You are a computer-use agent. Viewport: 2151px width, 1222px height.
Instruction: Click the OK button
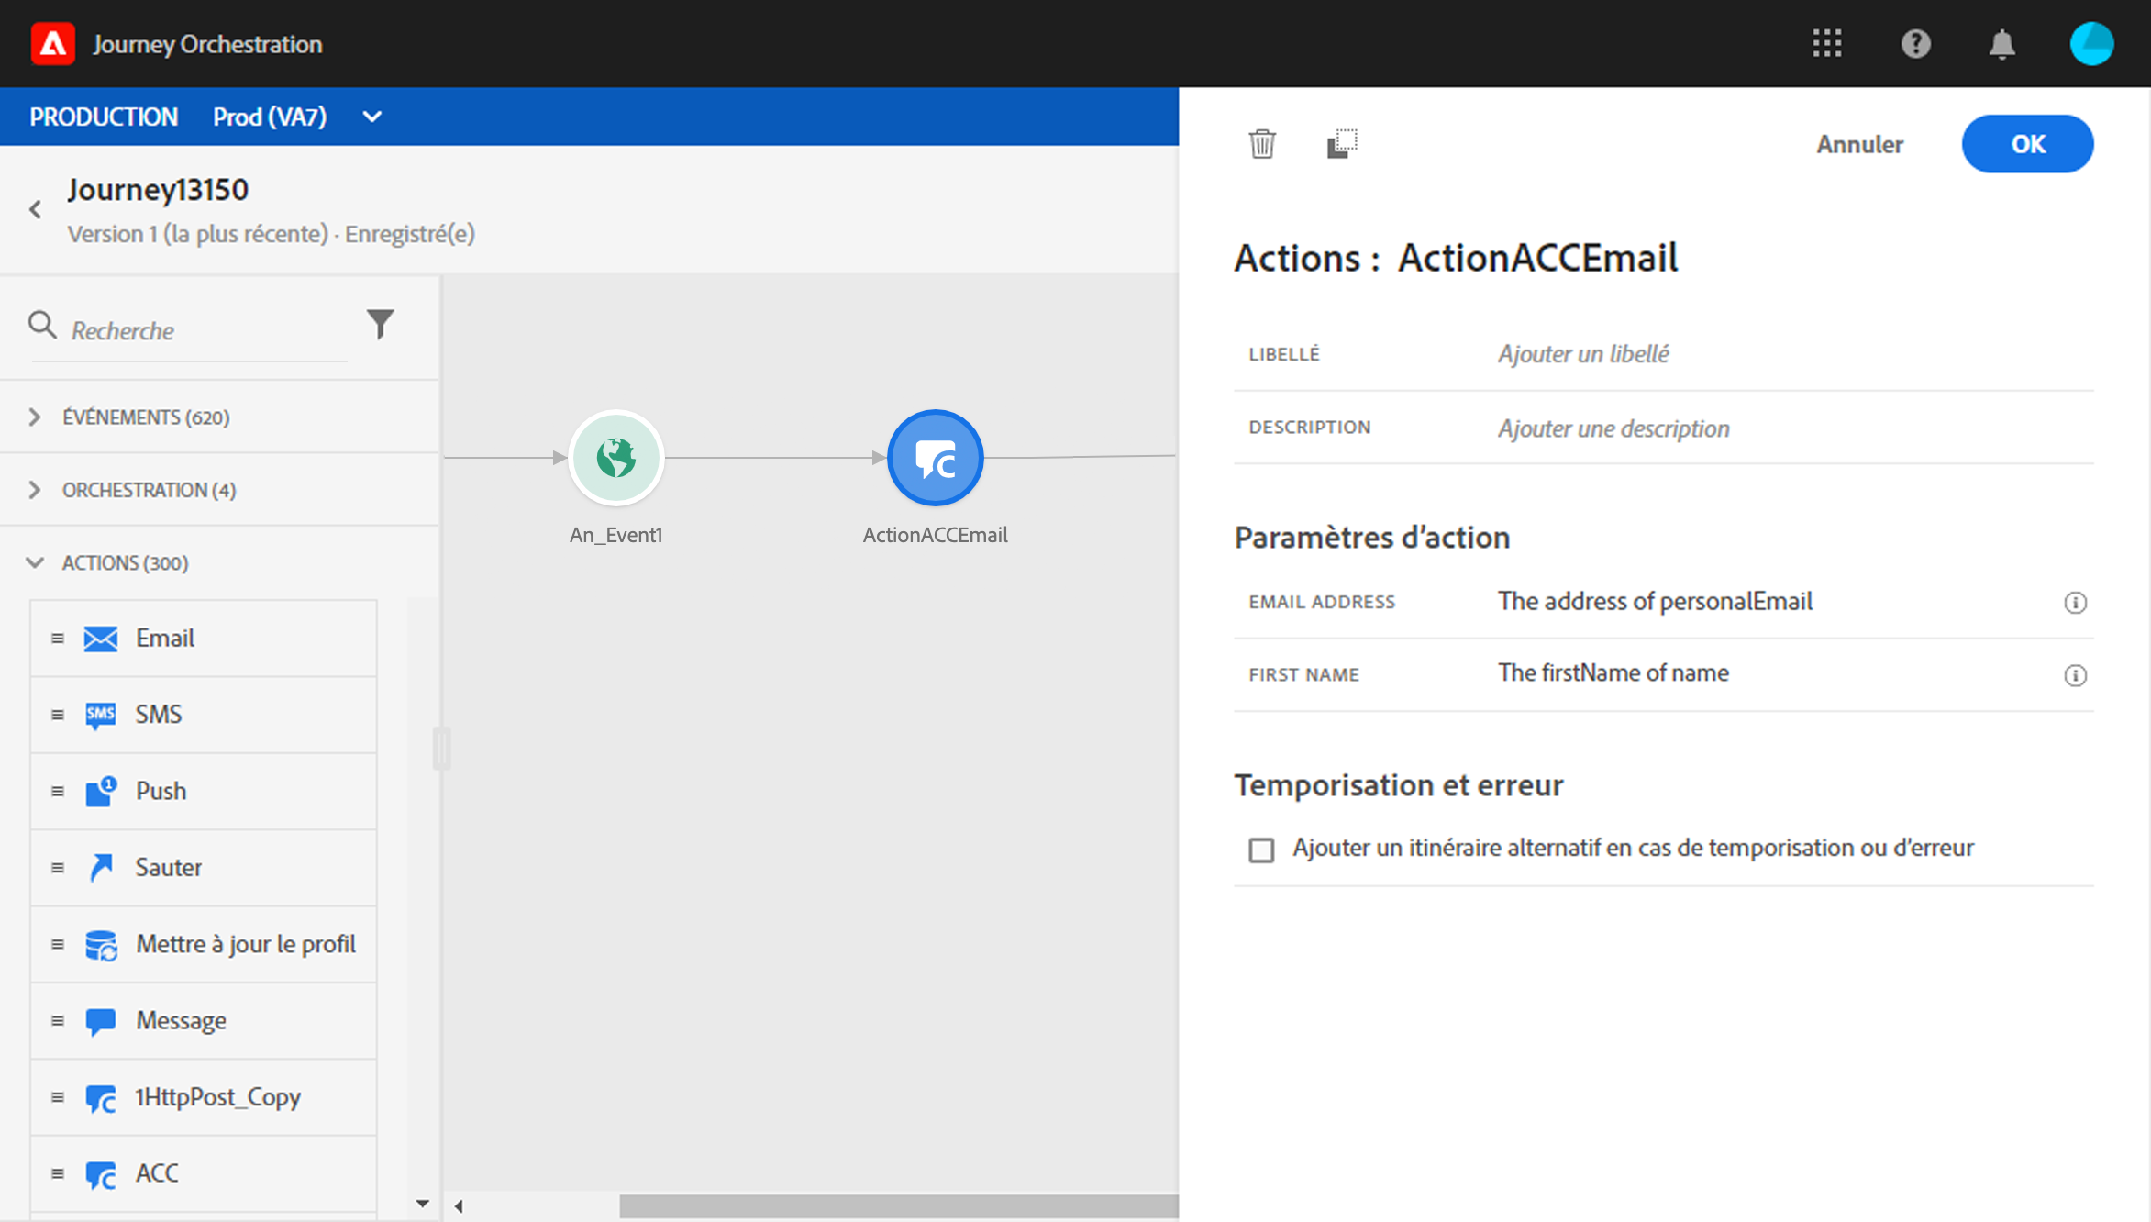(x=2027, y=144)
